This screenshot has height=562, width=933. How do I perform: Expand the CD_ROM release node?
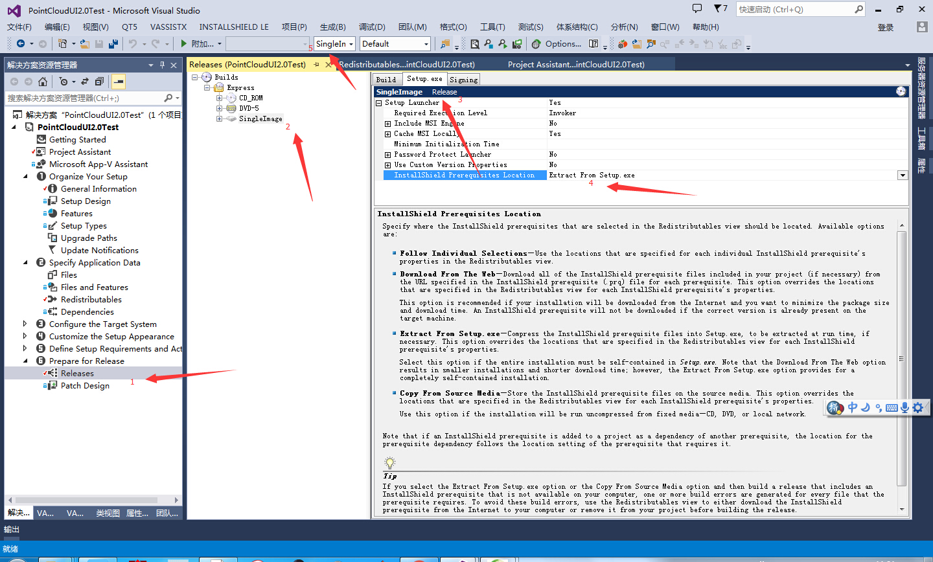[x=219, y=98]
